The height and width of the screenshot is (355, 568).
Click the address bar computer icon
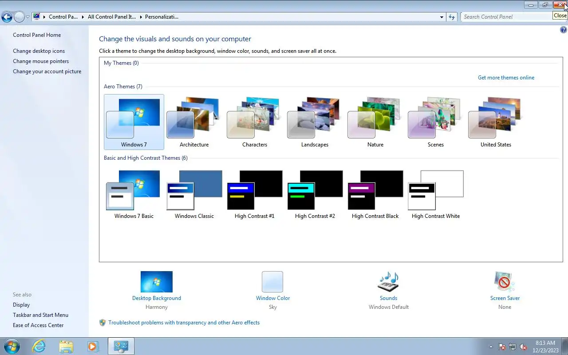36,17
